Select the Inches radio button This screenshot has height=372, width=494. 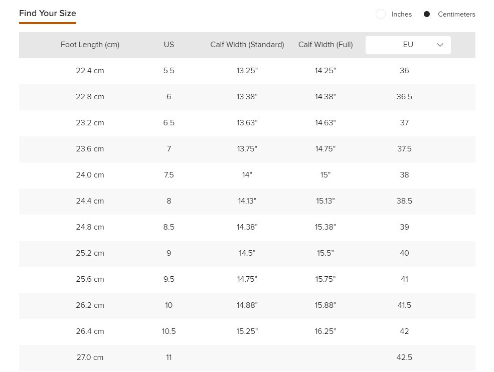click(381, 15)
